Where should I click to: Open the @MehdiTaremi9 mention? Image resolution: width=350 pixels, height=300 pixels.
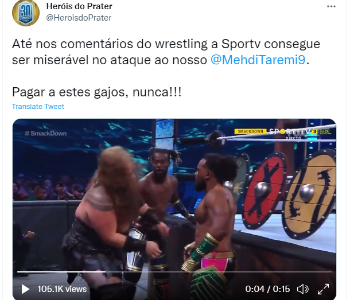click(258, 60)
